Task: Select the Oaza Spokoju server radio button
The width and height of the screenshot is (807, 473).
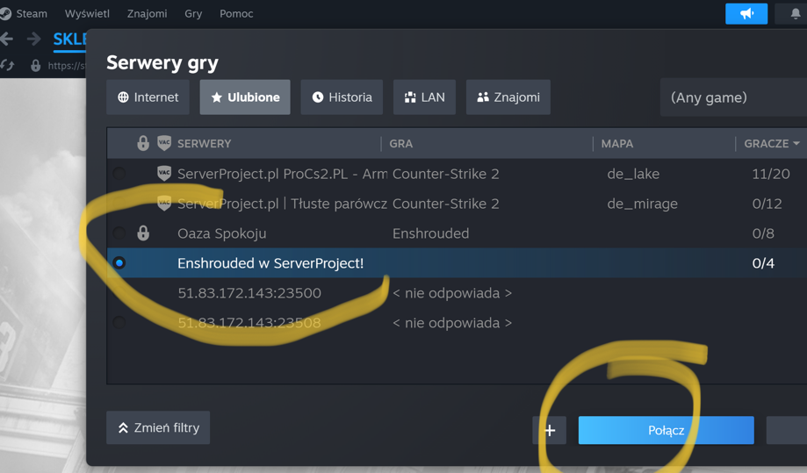Action: click(119, 233)
